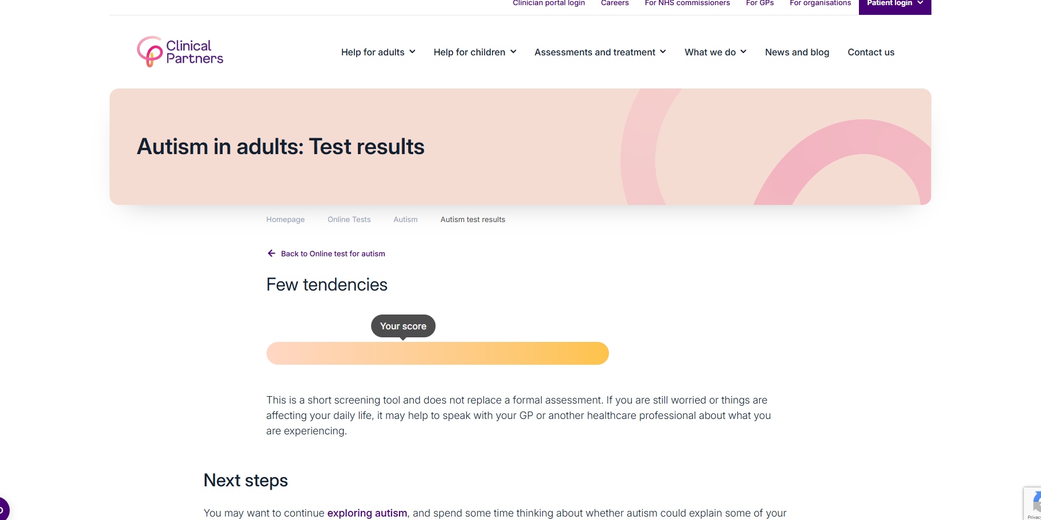Expand the What we do menu
The image size is (1041, 520).
coord(715,52)
